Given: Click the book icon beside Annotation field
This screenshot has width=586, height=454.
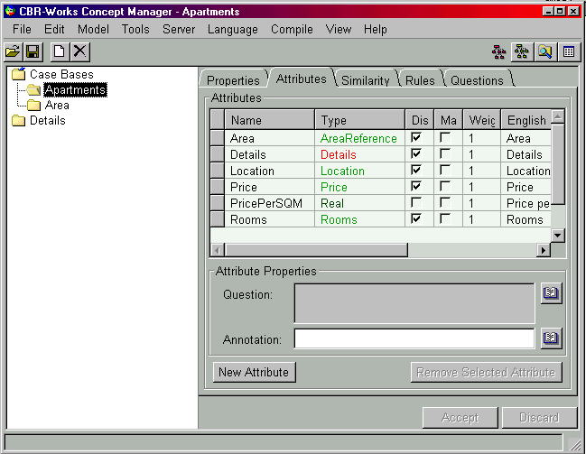Looking at the screenshot, I should pyautogui.click(x=551, y=338).
